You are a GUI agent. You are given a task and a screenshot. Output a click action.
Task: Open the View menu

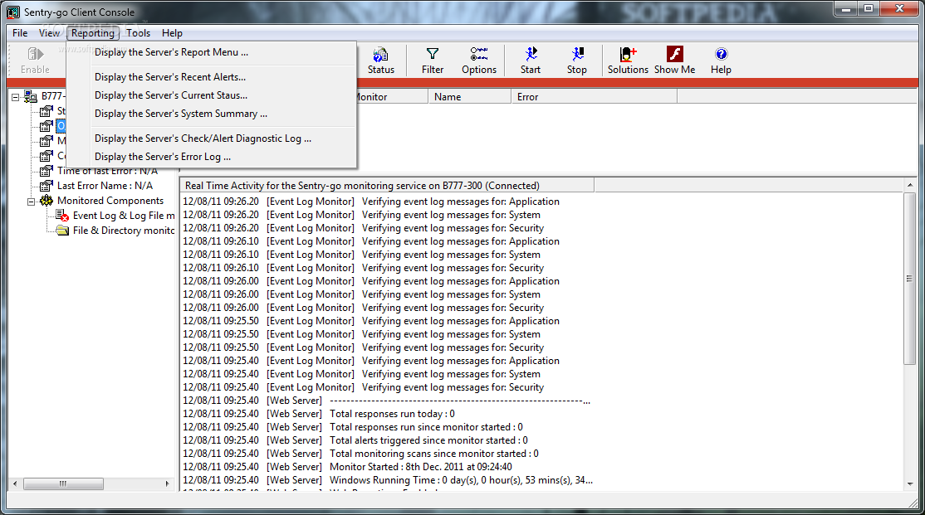(x=50, y=33)
